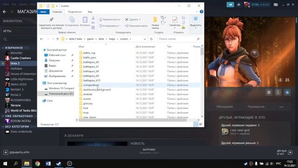The image size is (298, 168).
Task: Go up one folder level arrow
Action: click(57, 39)
